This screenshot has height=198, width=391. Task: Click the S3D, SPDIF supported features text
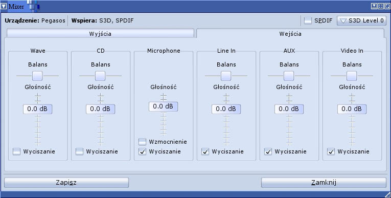pyautogui.click(x=117, y=21)
